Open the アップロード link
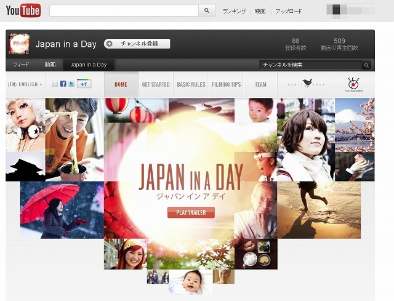 tap(289, 11)
